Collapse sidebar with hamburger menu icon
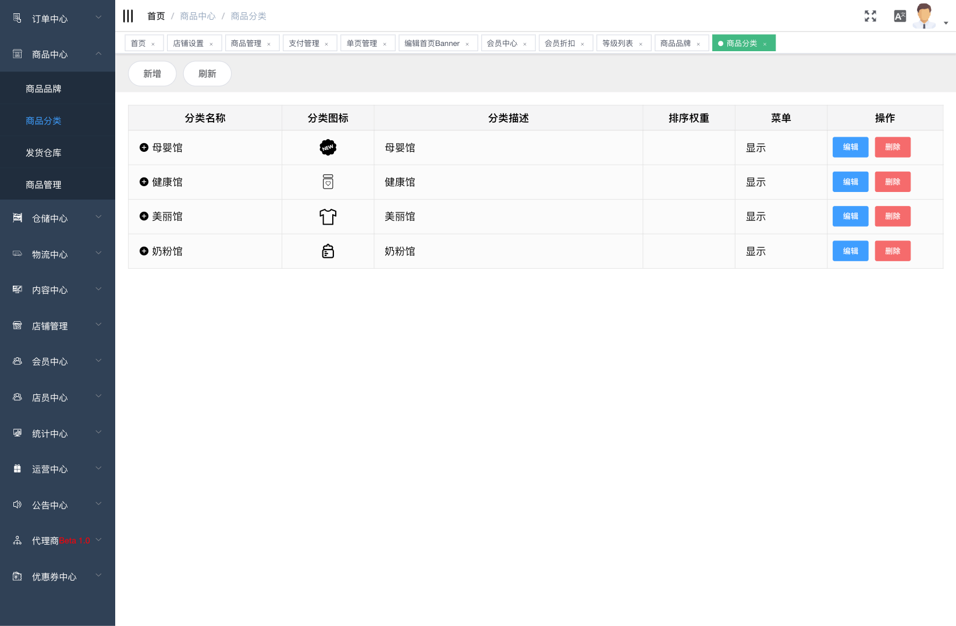 [128, 16]
